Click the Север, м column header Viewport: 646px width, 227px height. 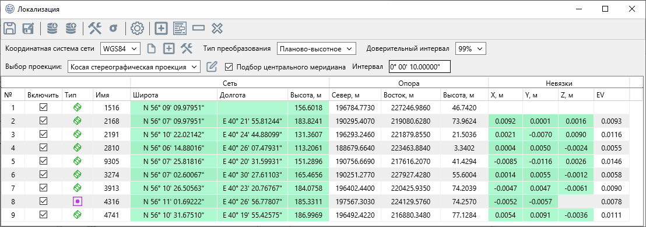point(354,95)
